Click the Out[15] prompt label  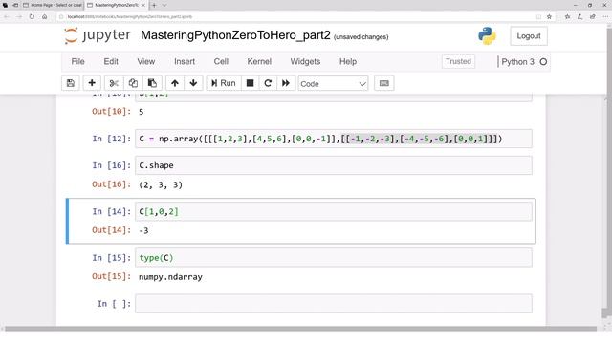click(111, 276)
